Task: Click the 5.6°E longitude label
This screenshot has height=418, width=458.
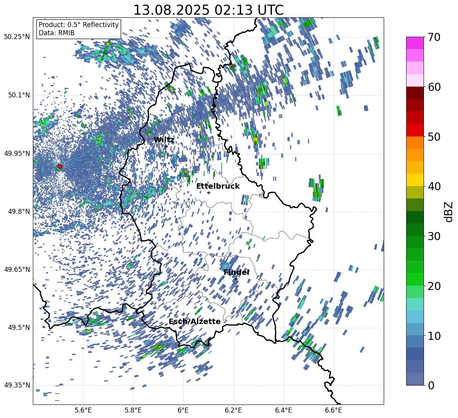Action: pos(83,410)
